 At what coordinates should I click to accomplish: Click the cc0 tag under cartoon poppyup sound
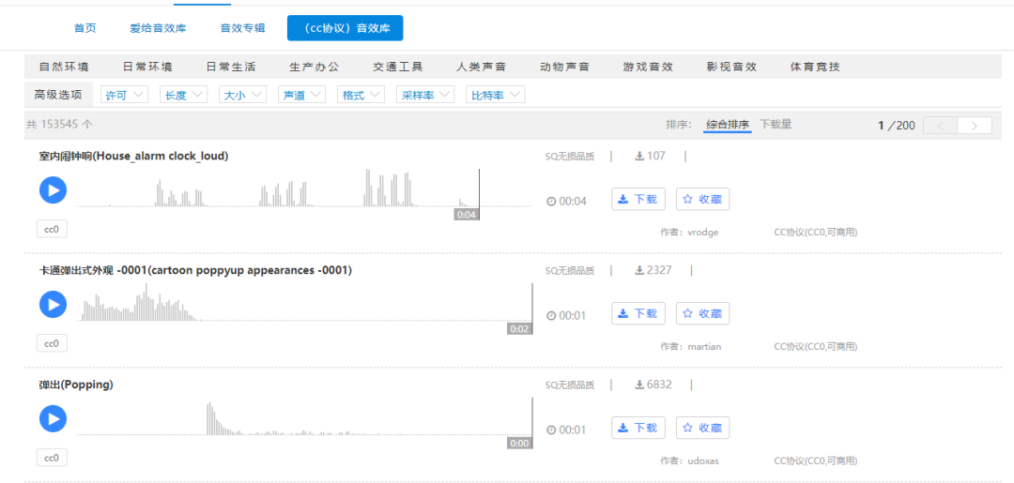click(52, 343)
